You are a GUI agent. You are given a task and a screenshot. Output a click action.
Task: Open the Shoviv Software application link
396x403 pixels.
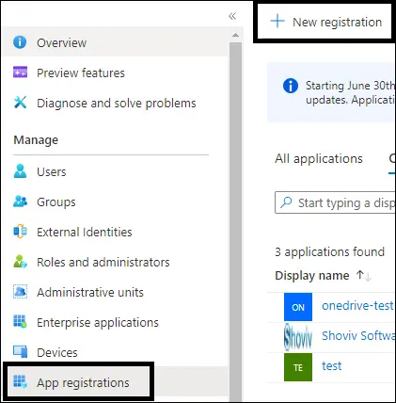pos(358,335)
